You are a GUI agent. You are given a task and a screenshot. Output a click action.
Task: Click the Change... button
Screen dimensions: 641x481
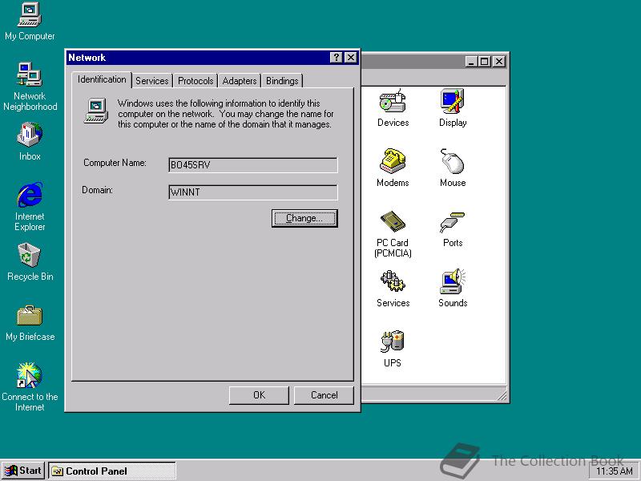[x=304, y=218]
